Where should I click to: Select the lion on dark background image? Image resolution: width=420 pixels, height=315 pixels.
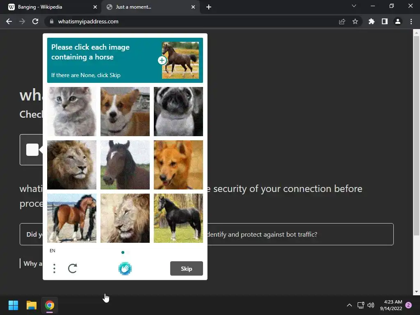[72, 165]
